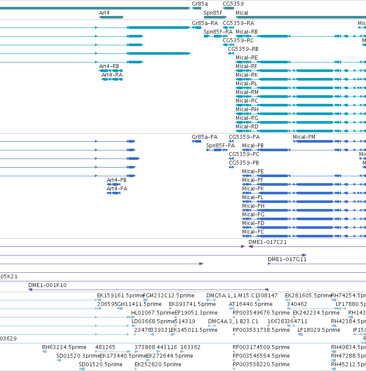Open the Mical-RD transcript label

[247, 127]
